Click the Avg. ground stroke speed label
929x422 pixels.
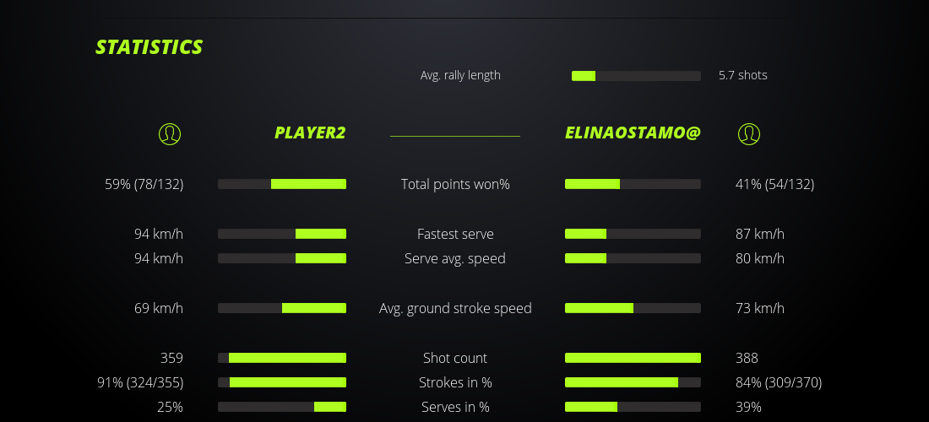pyautogui.click(x=455, y=308)
